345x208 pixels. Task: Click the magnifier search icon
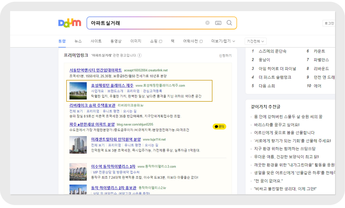click(x=229, y=23)
